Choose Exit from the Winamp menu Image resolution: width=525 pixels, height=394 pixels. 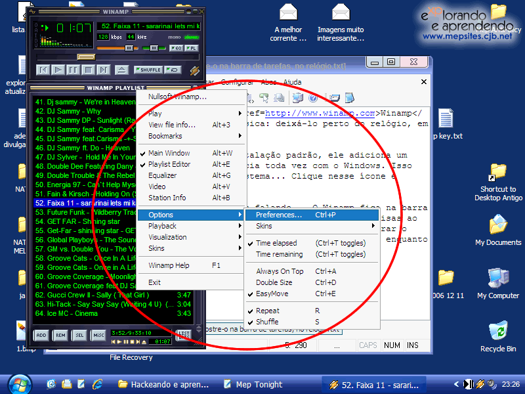(191, 282)
